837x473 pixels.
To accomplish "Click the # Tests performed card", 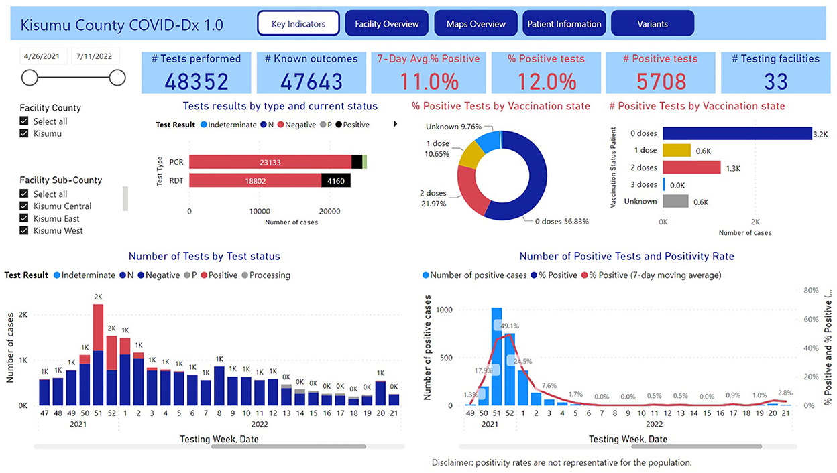I will 197,72.
